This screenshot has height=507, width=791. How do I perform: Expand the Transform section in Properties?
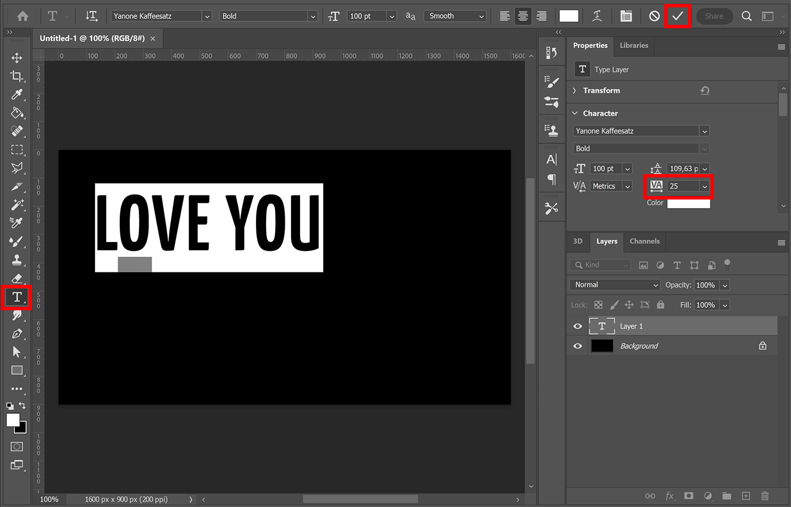[x=574, y=90]
